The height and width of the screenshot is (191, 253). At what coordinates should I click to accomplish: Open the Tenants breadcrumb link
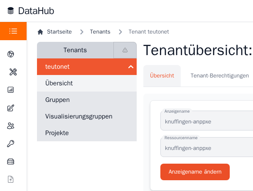100,32
